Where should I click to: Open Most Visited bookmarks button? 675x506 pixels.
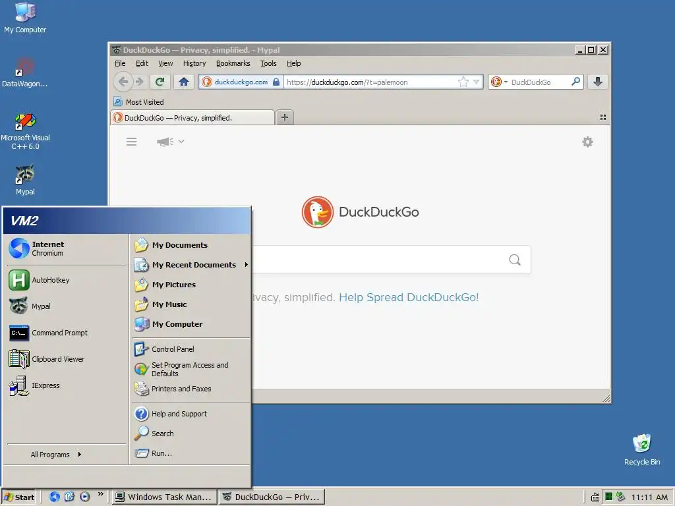coord(138,102)
